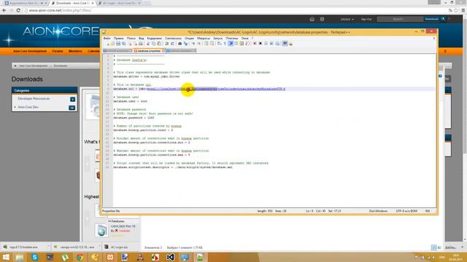The height and width of the screenshot is (262, 467).
Task: Open the Chrome menu hamburger icon
Action: [x=463, y=10]
